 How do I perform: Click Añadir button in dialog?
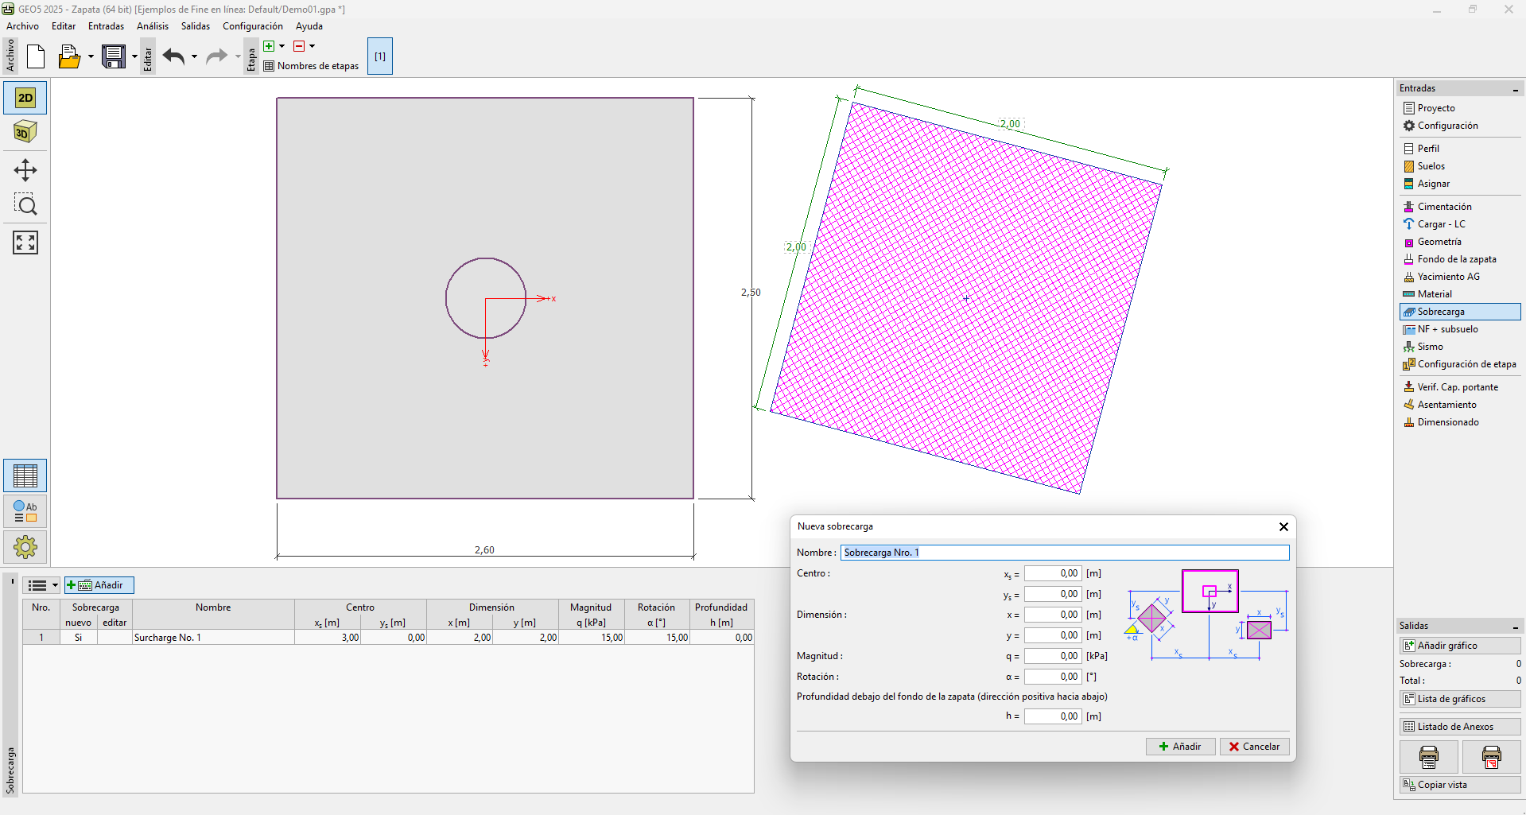(x=1180, y=747)
